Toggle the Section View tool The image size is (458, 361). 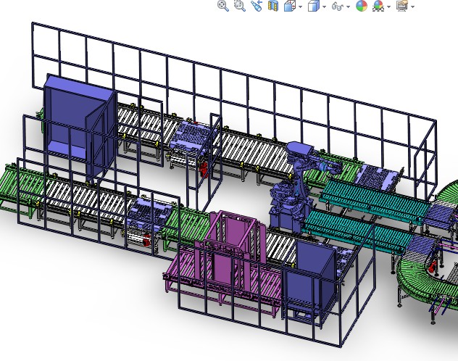273,6
